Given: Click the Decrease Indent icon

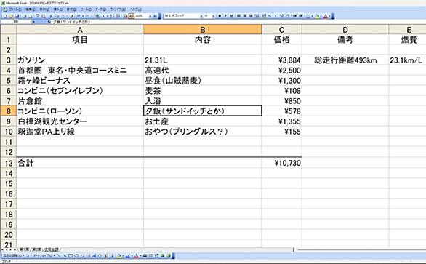Looking at the screenshot, I should pyautogui.click(x=294, y=16).
